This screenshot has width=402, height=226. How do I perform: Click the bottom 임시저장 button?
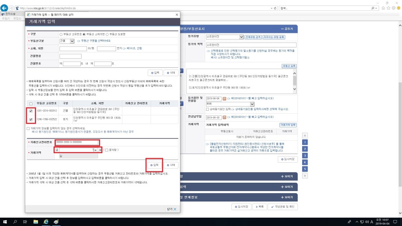[241, 207]
